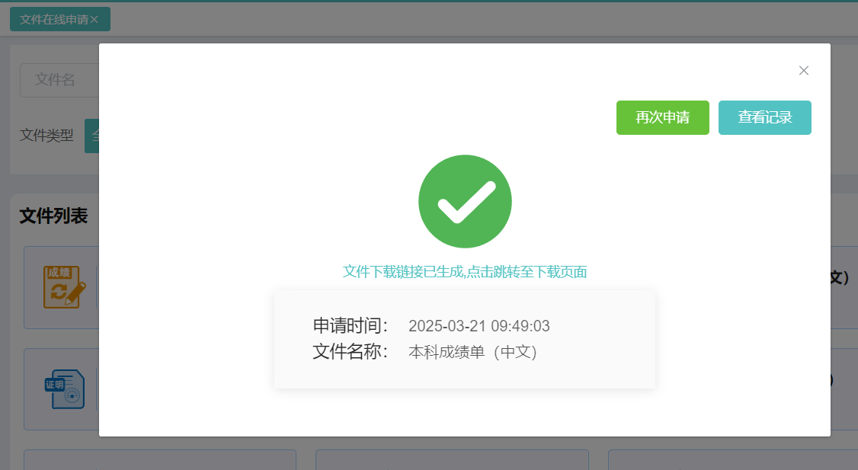Image resolution: width=858 pixels, height=470 pixels.
Task: Select the right-side file card ending in 文)
Action: 844,287
